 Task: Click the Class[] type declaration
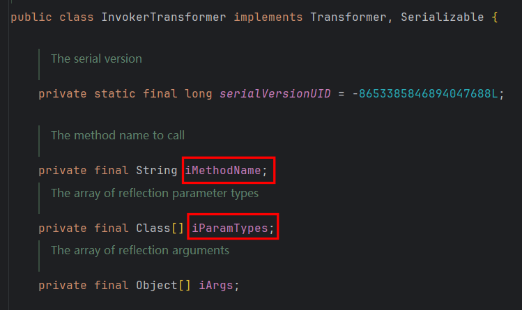(160, 228)
